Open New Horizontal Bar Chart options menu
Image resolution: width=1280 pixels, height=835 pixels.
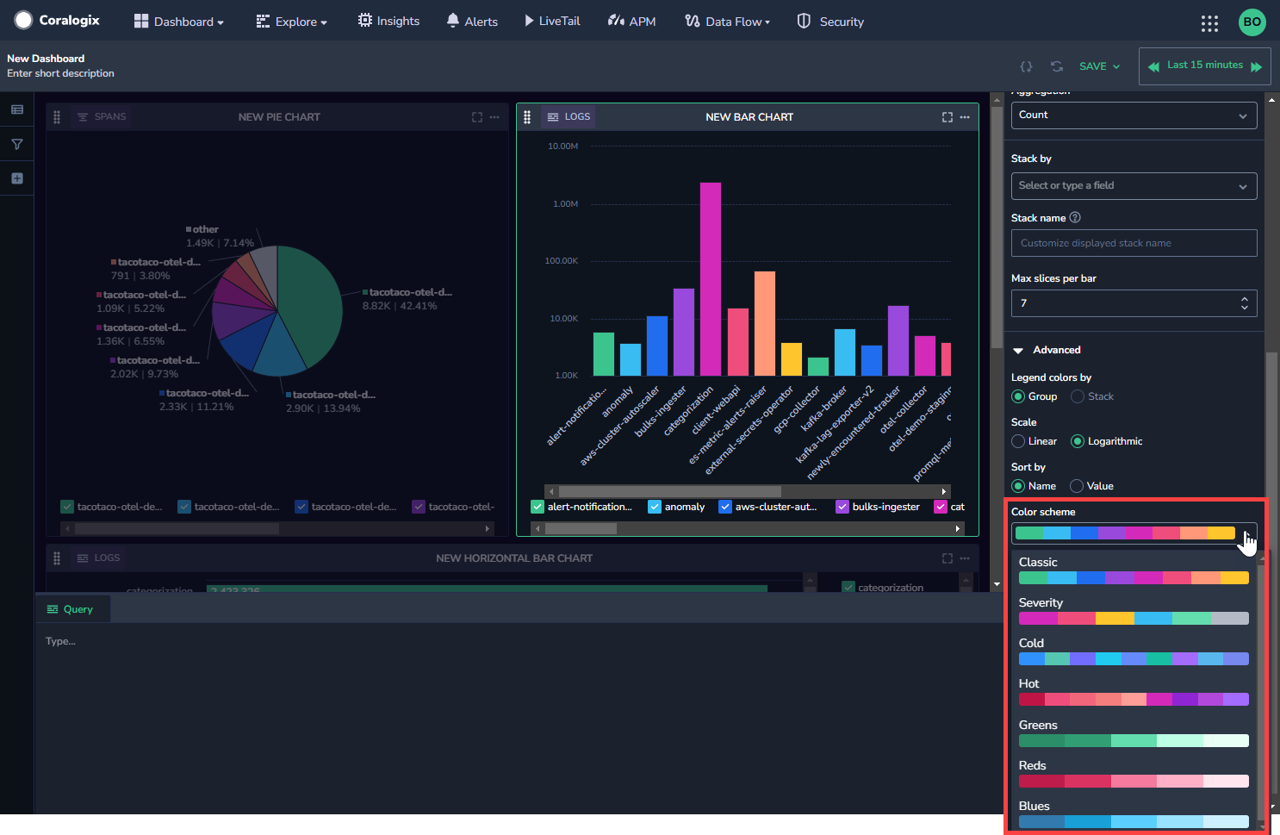point(965,558)
